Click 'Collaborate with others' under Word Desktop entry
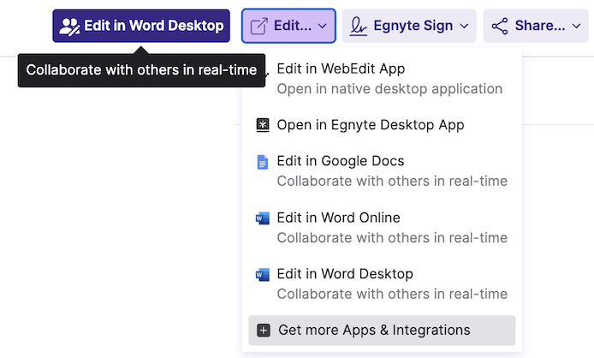The height and width of the screenshot is (358, 594). coord(392,294)
